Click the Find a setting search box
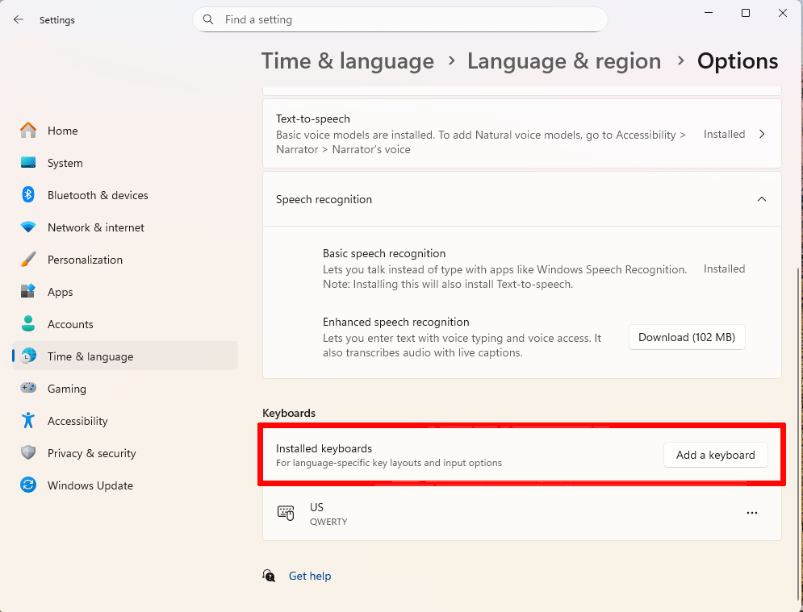The height and width of the screenshot is (612, 803). 399,19
